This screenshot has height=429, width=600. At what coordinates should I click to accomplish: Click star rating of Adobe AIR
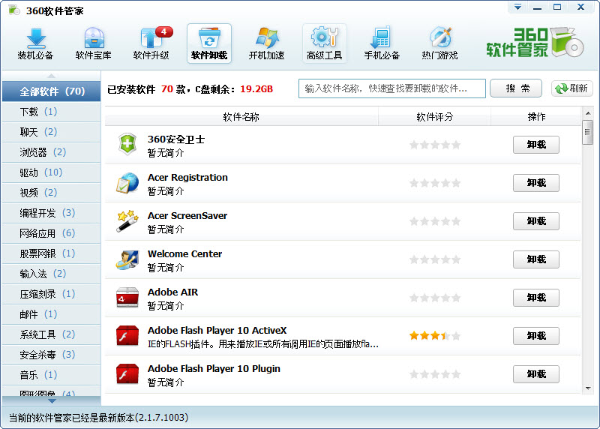[x=435, y=298]
